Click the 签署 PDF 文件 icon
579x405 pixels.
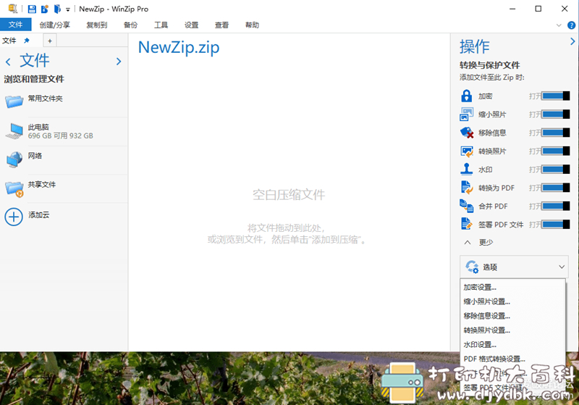click(466, 224)
